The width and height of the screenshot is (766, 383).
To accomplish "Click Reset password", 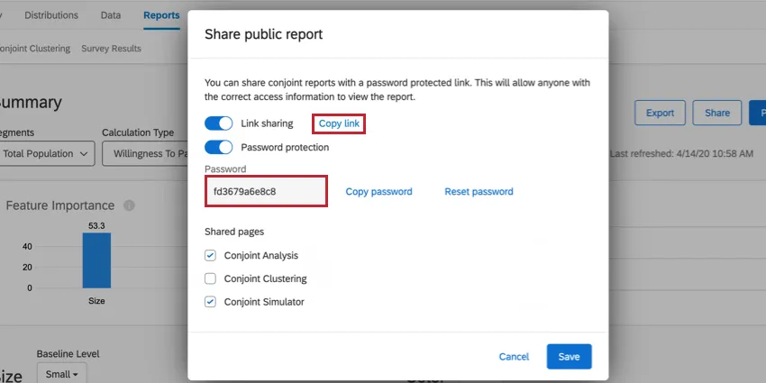I will tap(479, 192).
